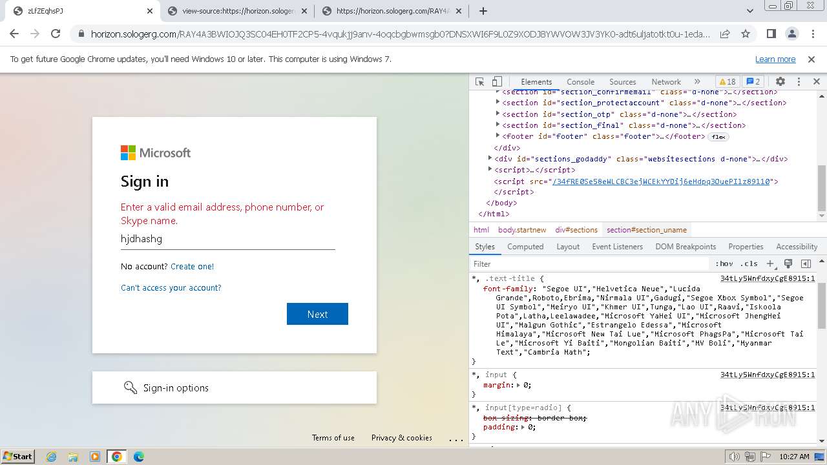The width and height of the screenshot is (827, 465).
Task: Open the script src link in Elements
Action: [662, 181]
